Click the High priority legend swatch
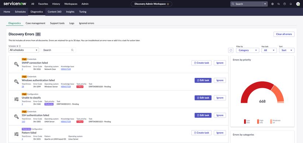 click(x=258, y=122)
